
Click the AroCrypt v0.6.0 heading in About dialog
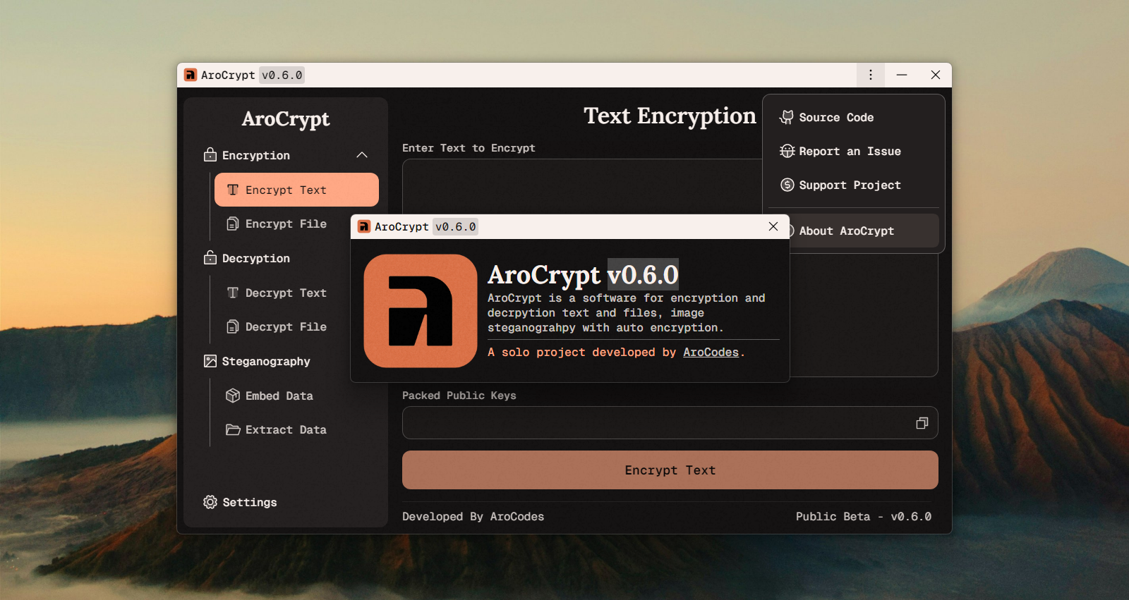click(x=583, y=274)
